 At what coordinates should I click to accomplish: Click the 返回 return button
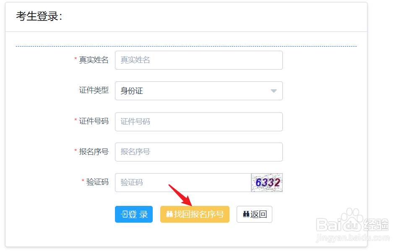(254, 214)
